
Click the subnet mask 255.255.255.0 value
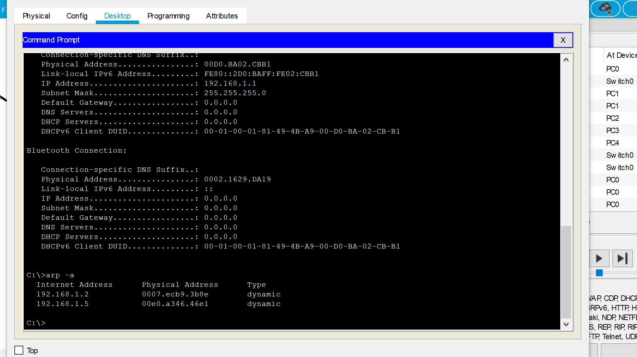[x=235, y=93]
